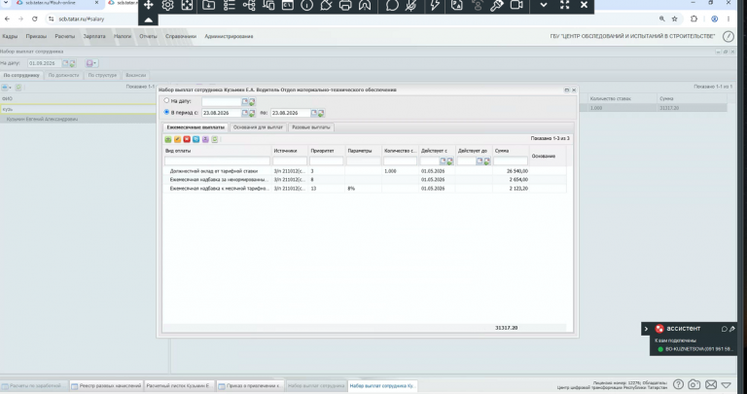Click the empty На дату input in dialog
Image resolution: width=747 pixels, height=394 pixels.
(x=222, y=101)
